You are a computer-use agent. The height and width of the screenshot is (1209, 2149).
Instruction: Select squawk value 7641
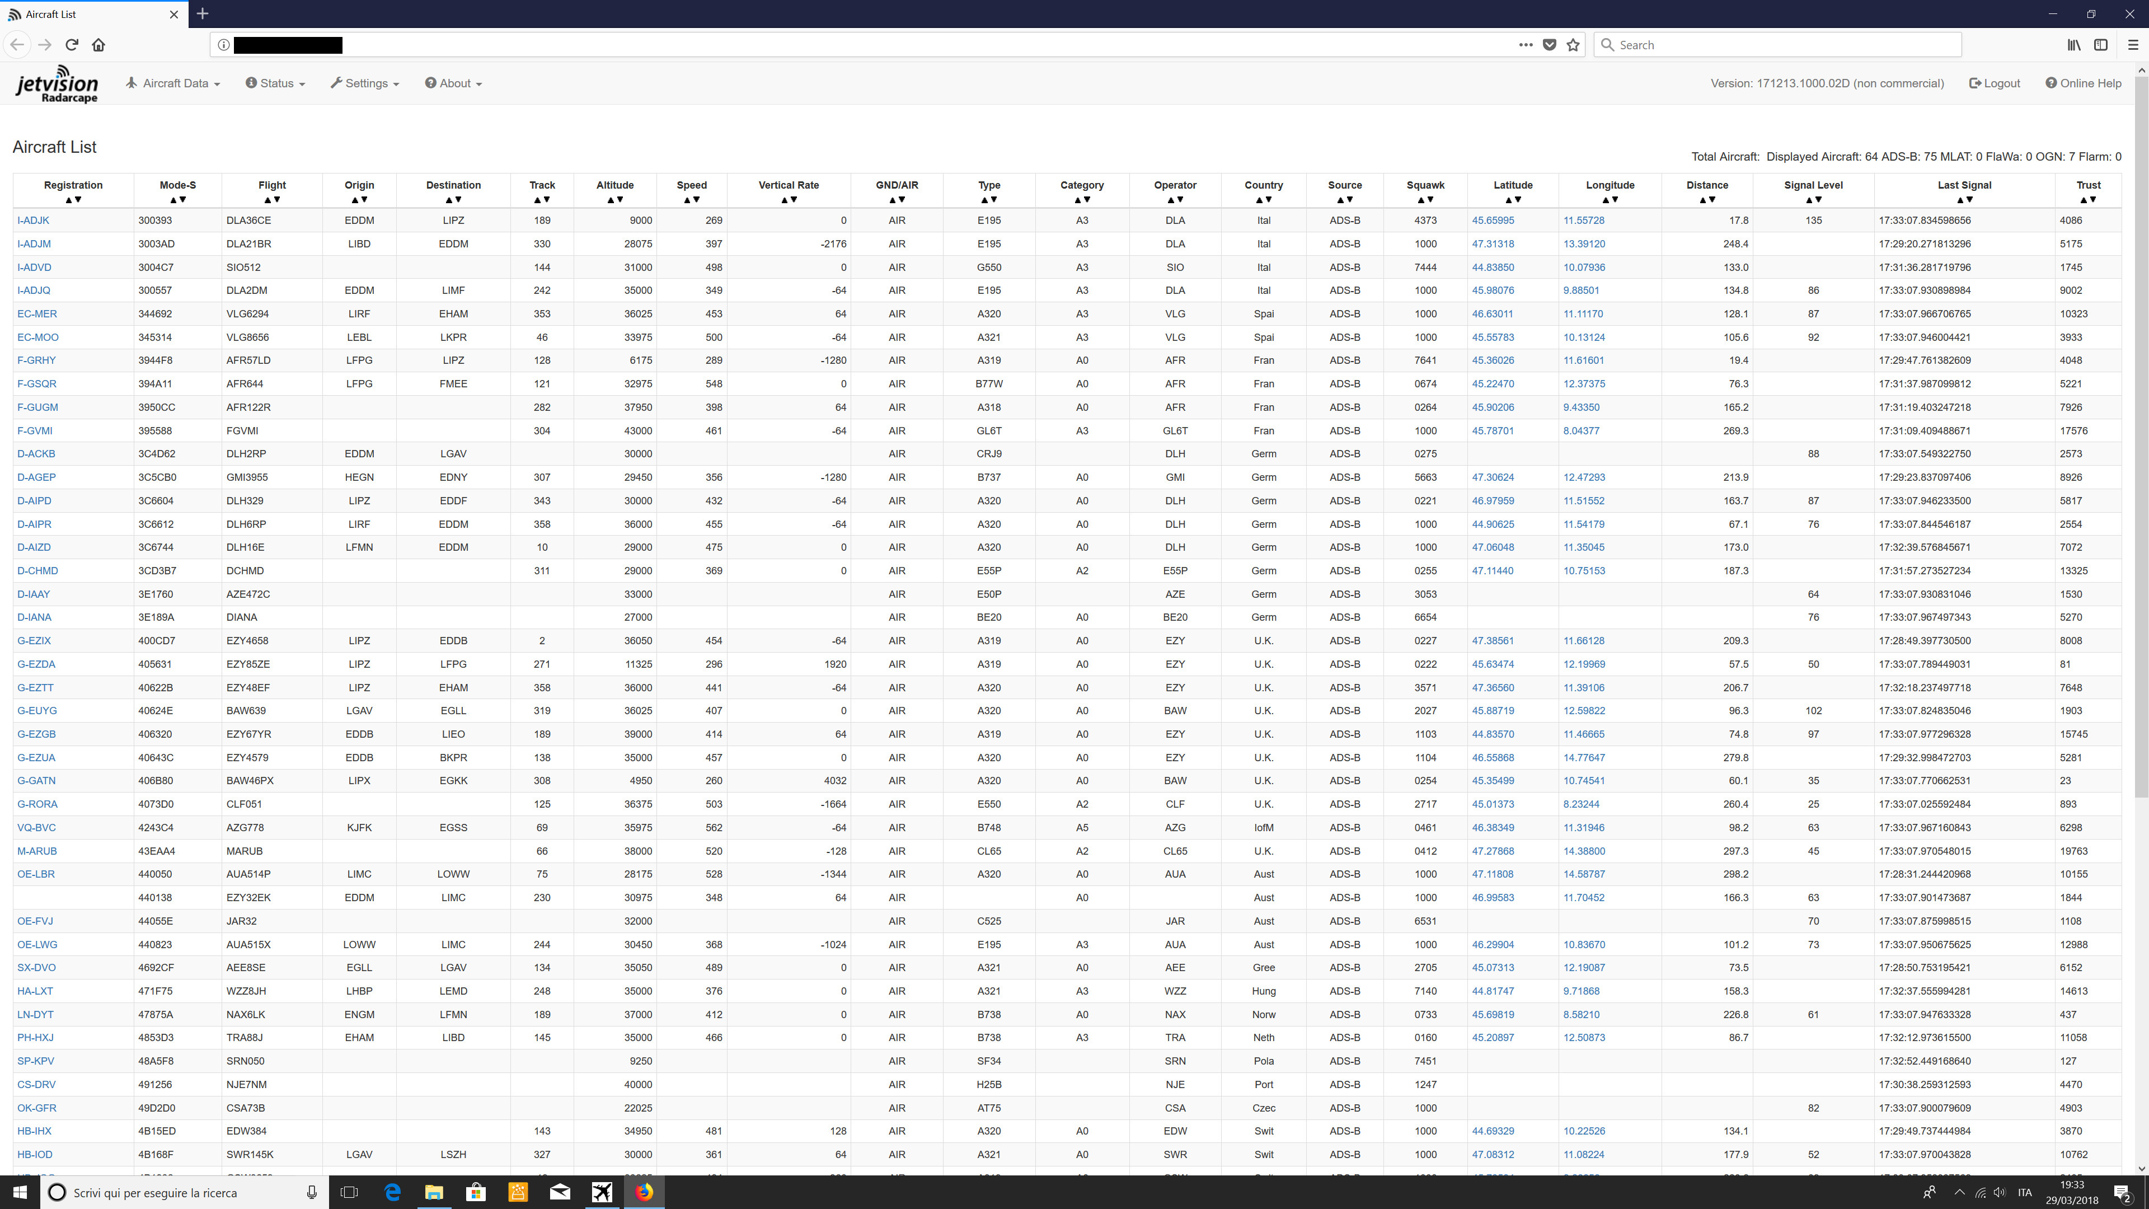click(x=1426, y=361)
